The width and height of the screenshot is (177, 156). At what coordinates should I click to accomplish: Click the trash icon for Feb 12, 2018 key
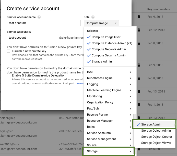click(139, 30)
